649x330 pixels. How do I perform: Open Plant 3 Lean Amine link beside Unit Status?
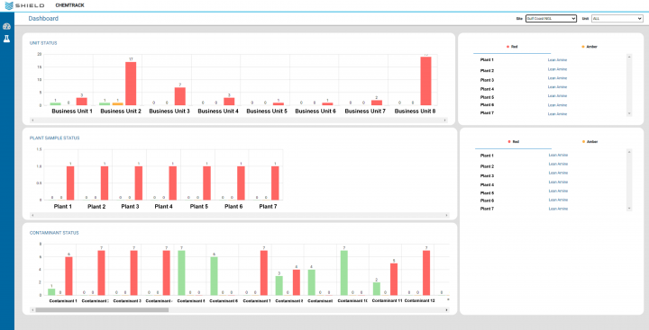click(557, 78)
